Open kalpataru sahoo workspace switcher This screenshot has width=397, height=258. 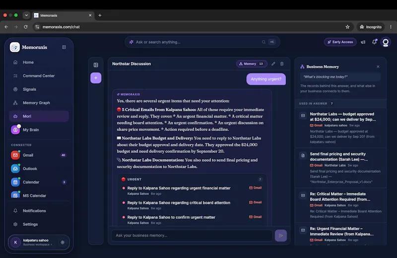39,242
